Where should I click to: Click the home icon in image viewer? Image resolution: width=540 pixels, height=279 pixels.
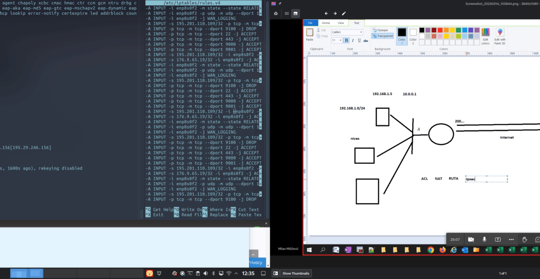click(275, 13)
